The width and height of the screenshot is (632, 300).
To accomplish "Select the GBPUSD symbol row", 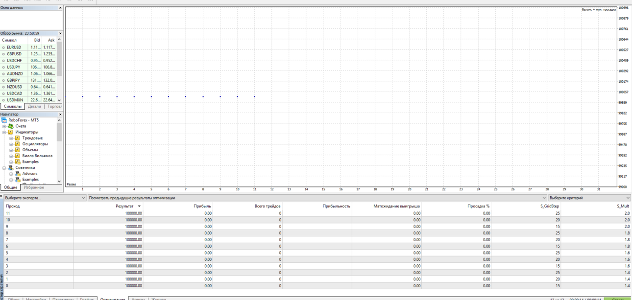I will click(28, 54).
